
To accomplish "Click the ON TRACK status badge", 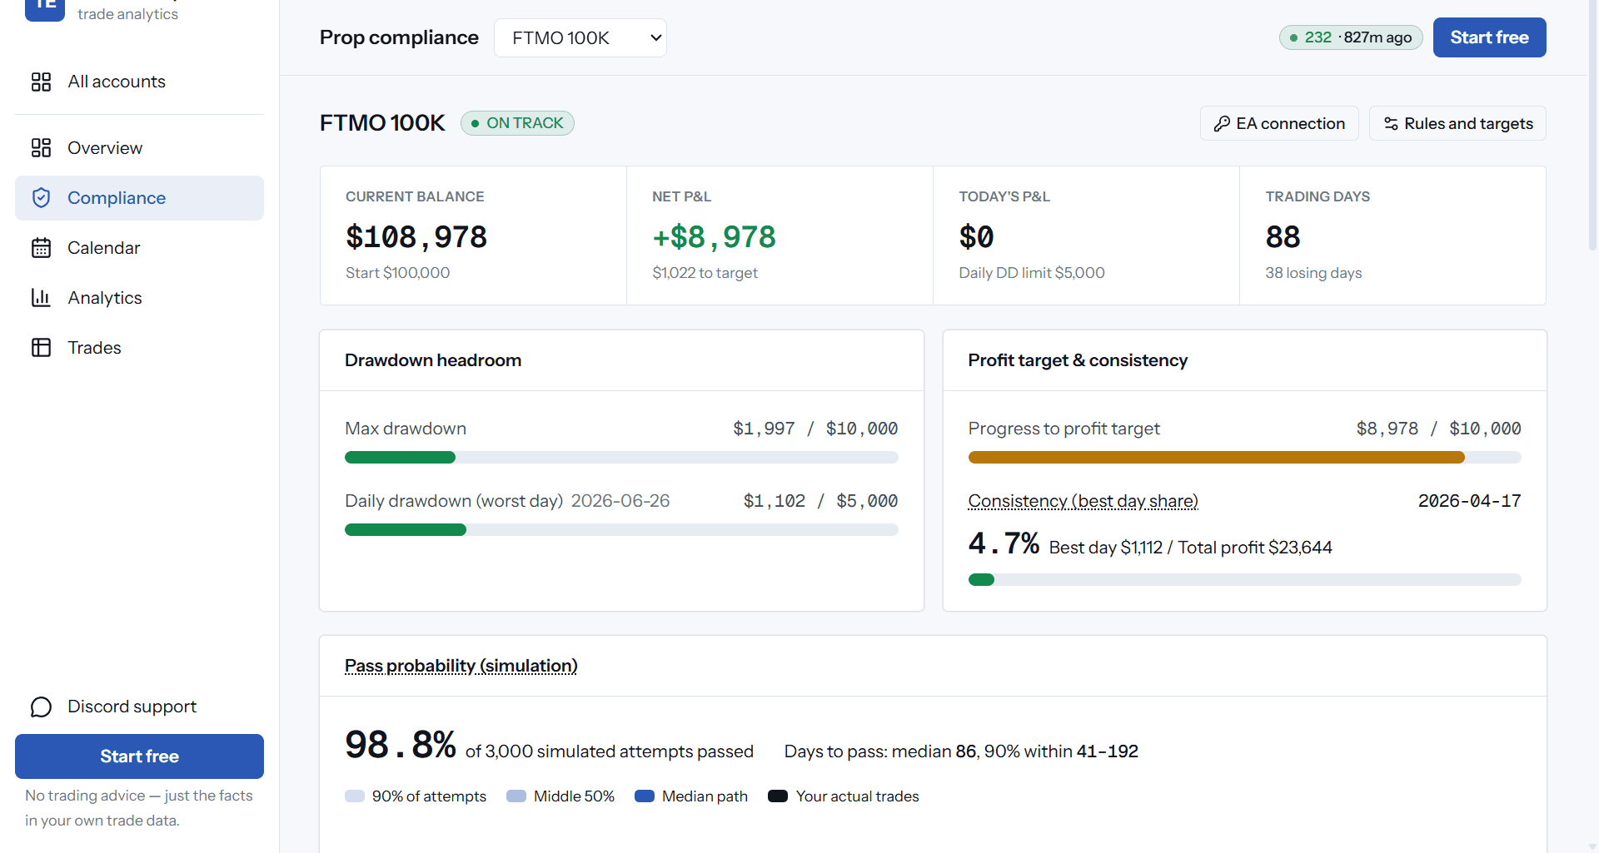I will click(517, 123).
